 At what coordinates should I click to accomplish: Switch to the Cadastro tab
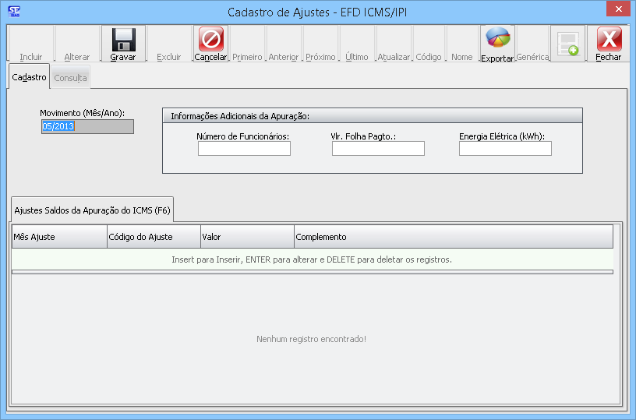(x=29, y=76)
